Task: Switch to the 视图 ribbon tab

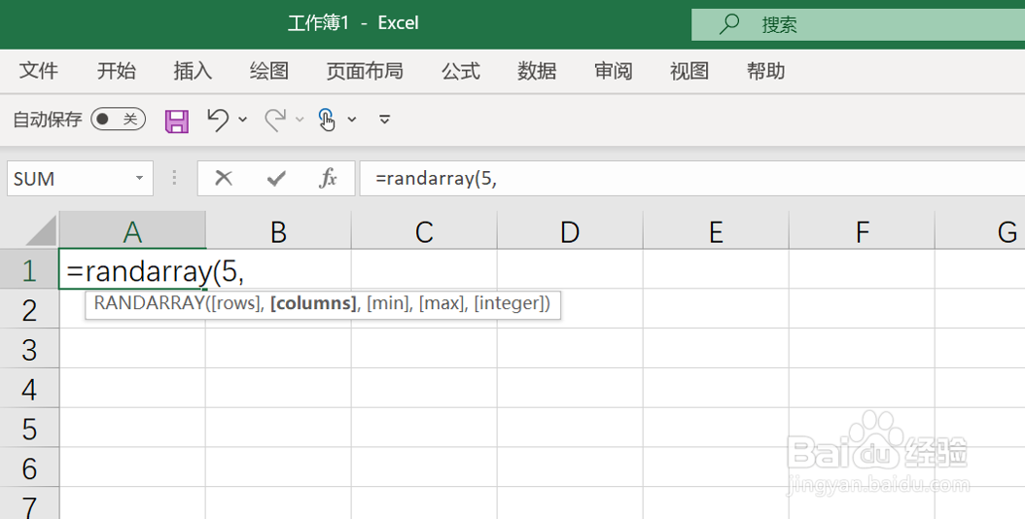Action: pos(689,71)
